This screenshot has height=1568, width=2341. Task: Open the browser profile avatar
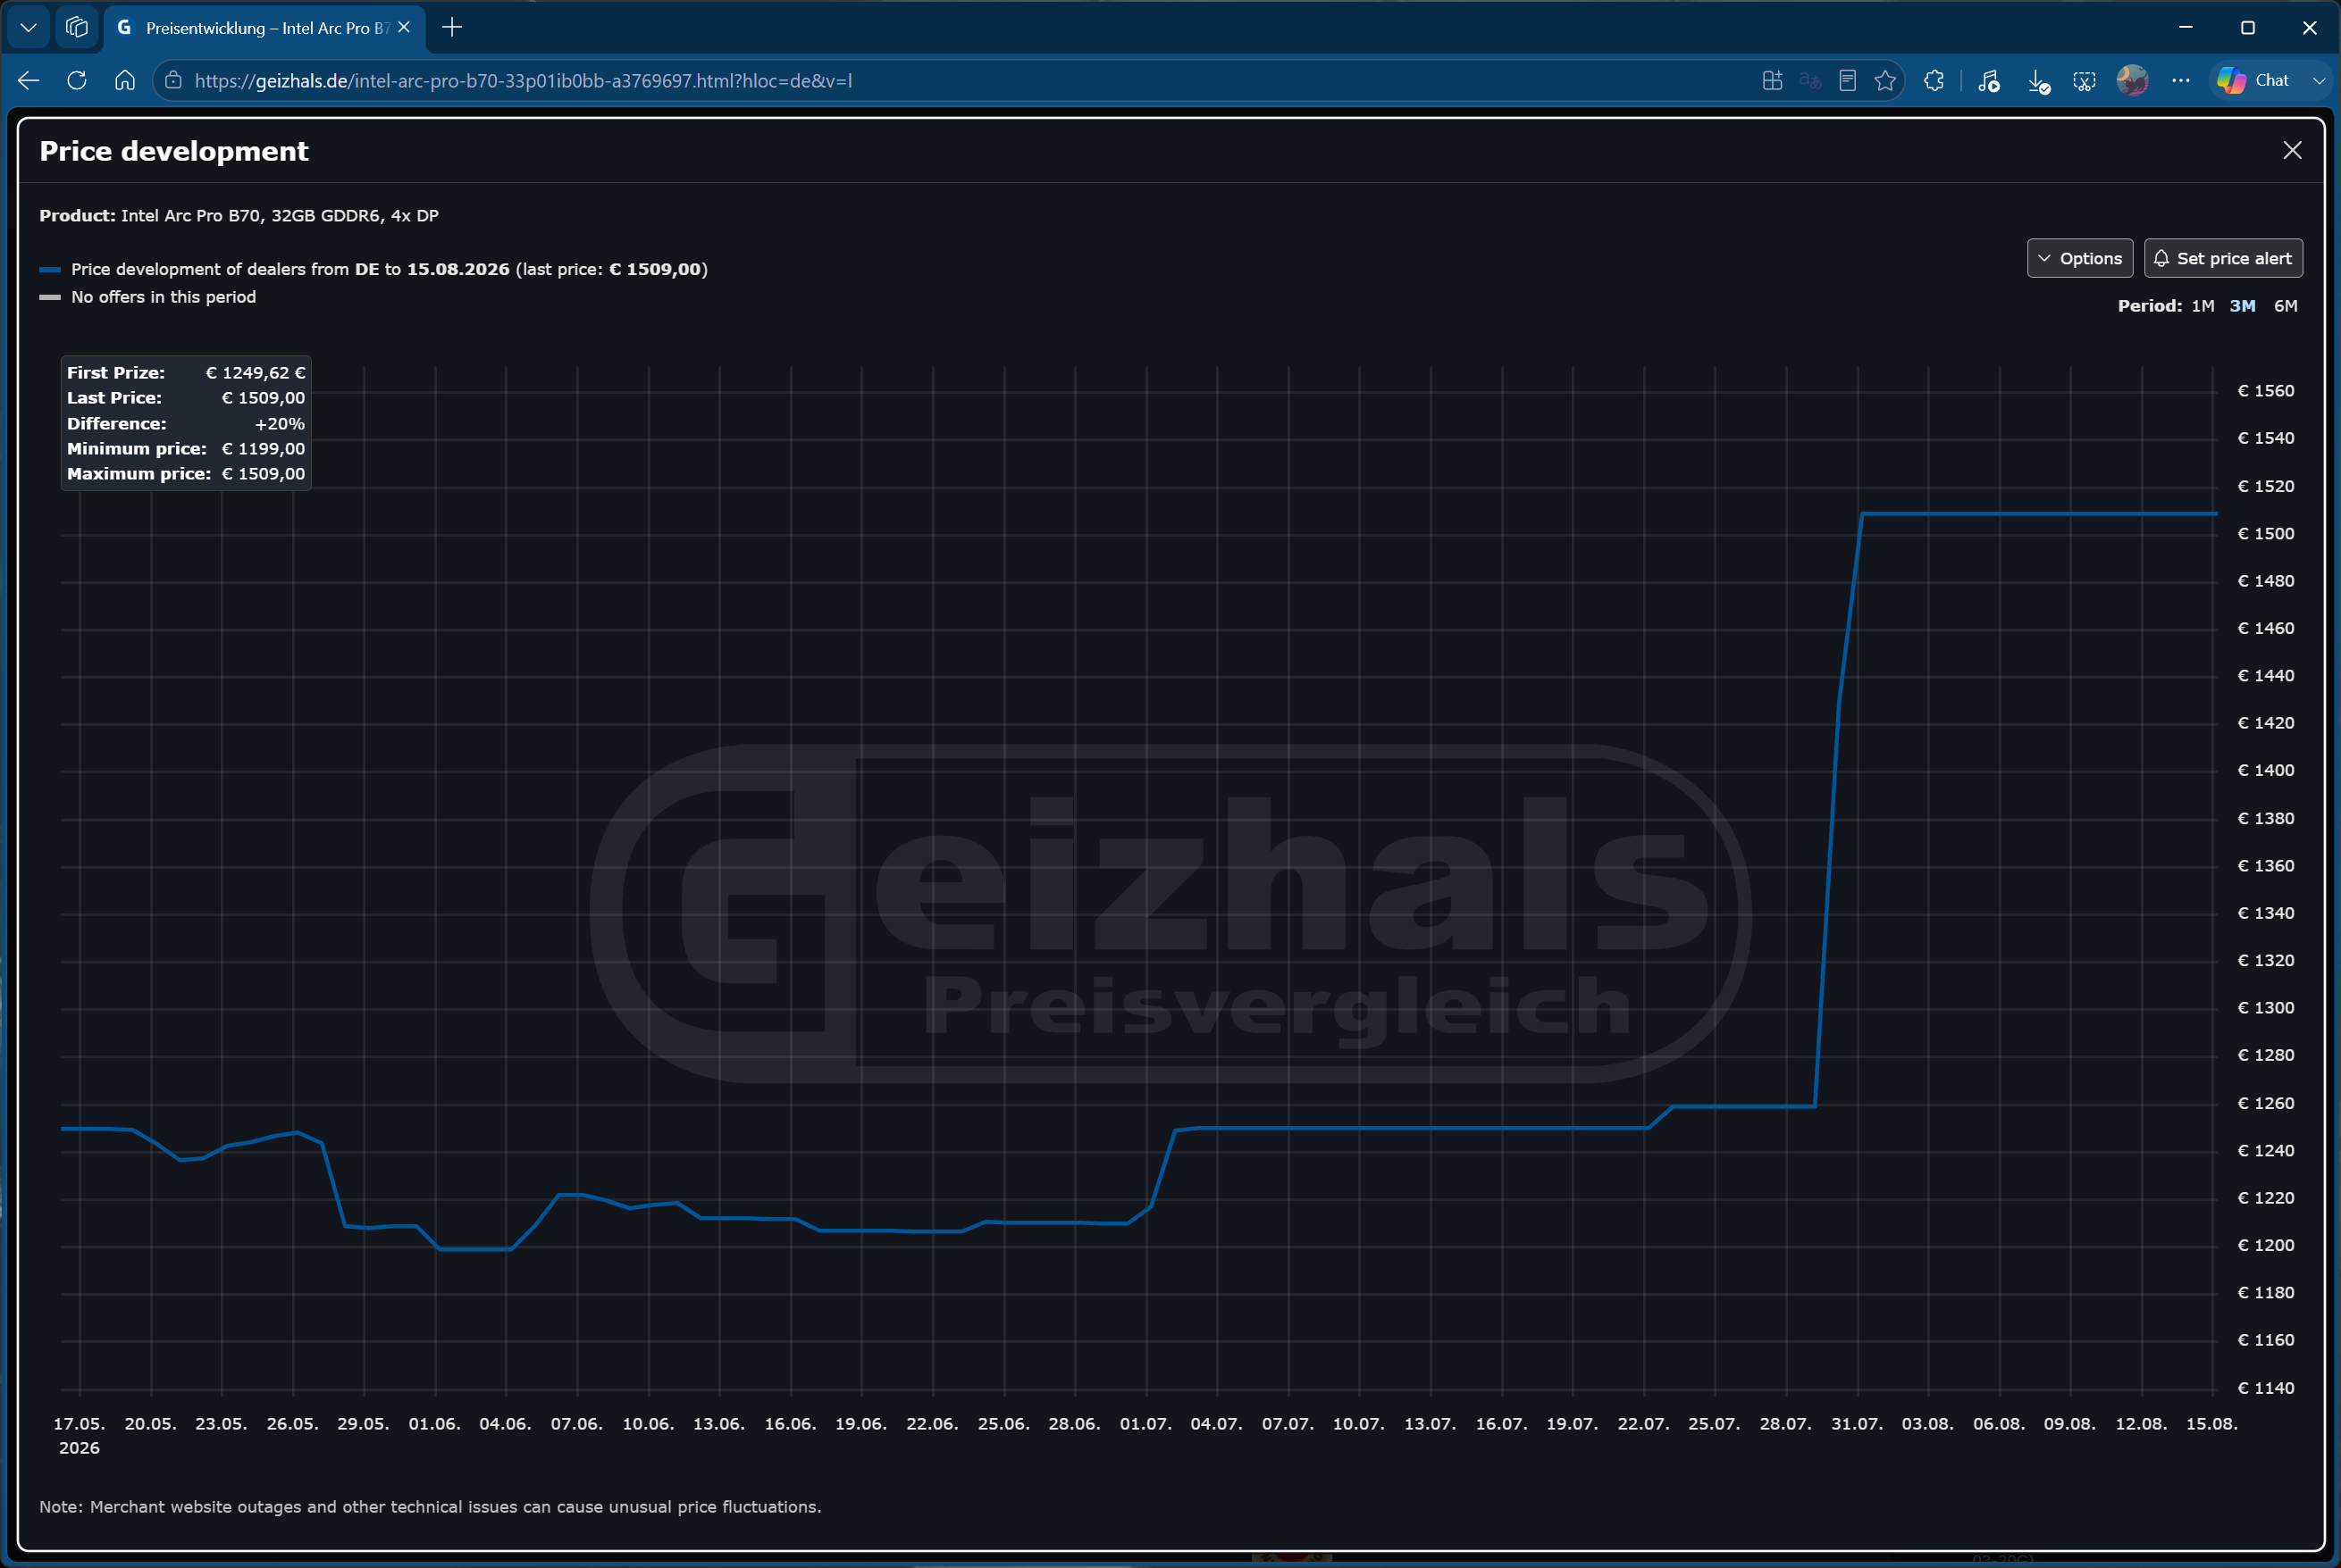coord(2132,81)
